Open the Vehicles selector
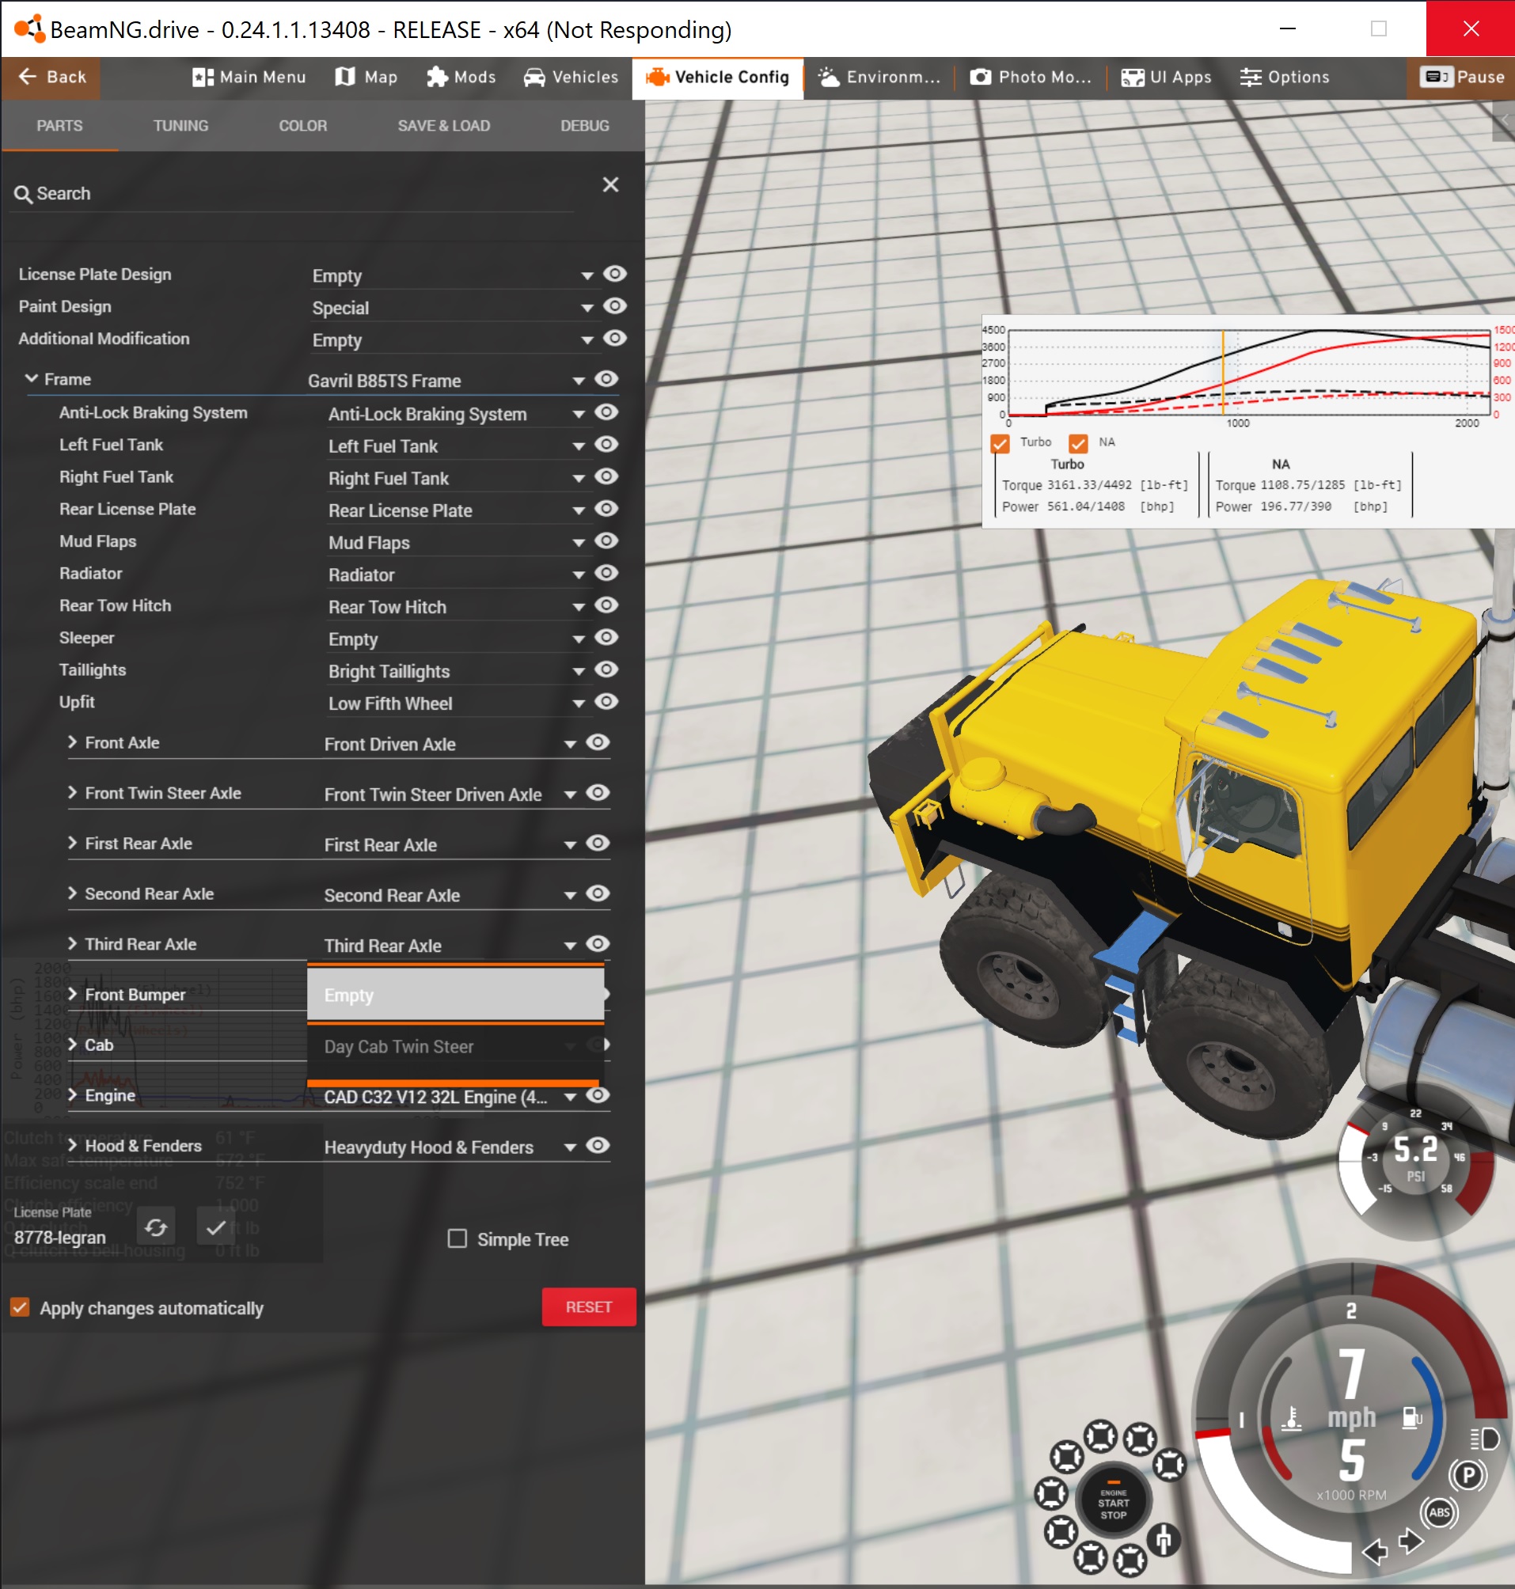 [571, 77]
